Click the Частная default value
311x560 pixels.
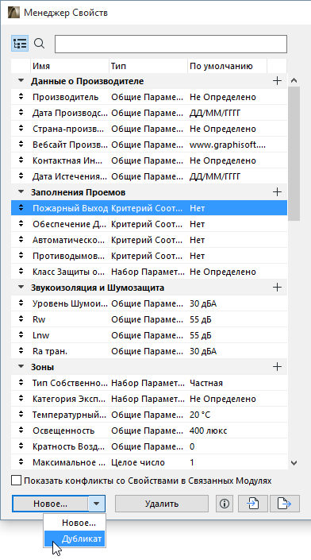click(206, 383)
